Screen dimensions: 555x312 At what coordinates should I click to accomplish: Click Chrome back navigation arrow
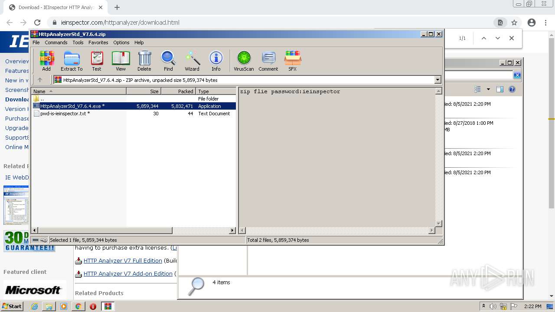pos(10,23)
